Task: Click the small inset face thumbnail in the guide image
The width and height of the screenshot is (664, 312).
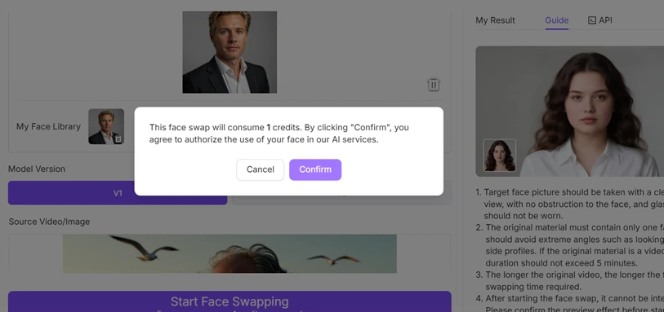Action: tap(500, 156)
